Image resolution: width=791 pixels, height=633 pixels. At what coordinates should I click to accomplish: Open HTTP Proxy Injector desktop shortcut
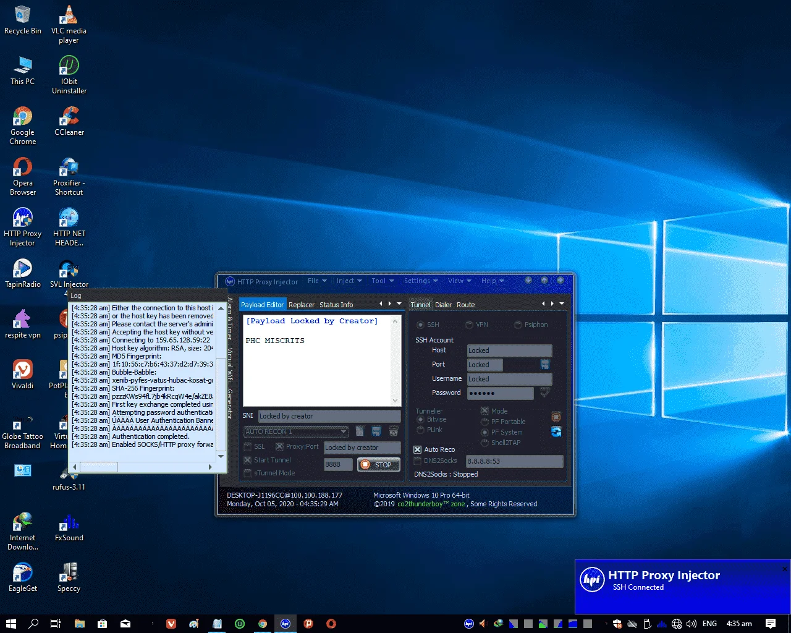(x=23, y=227)
